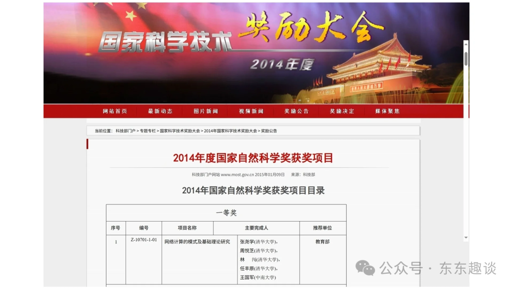Click the 编号 column header in the table

coord(143,228)
